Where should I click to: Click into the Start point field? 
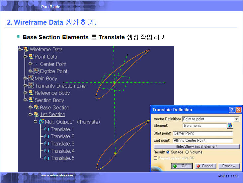pos(202,133)
